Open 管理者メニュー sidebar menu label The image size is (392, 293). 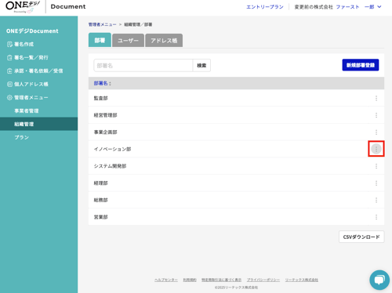click(31, 97)
